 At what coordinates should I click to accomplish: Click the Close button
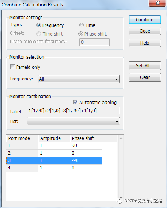144,31
